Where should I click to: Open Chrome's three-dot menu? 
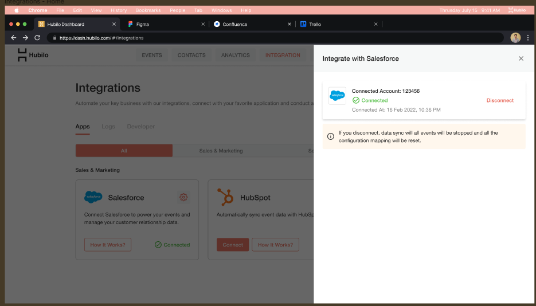coord(528,38)
